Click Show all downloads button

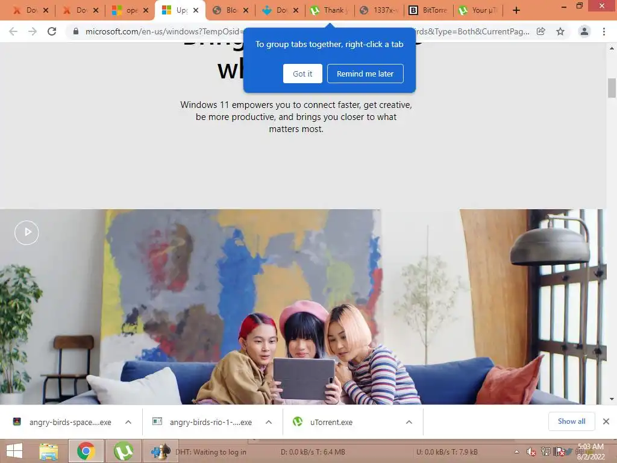pyautogui.click(x=572, y=421)
